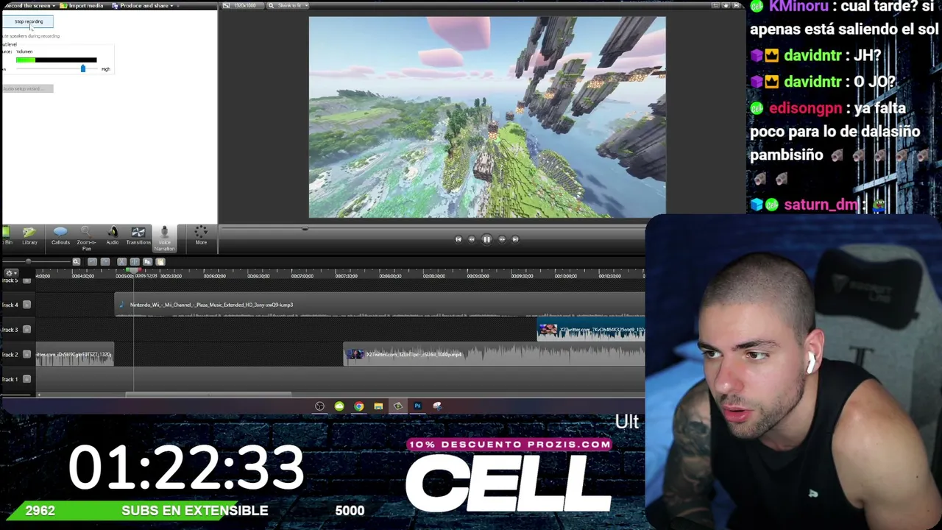Toggle lock on Track 4
The height and width of the screenshot is (530, 942).
(27, 305)
